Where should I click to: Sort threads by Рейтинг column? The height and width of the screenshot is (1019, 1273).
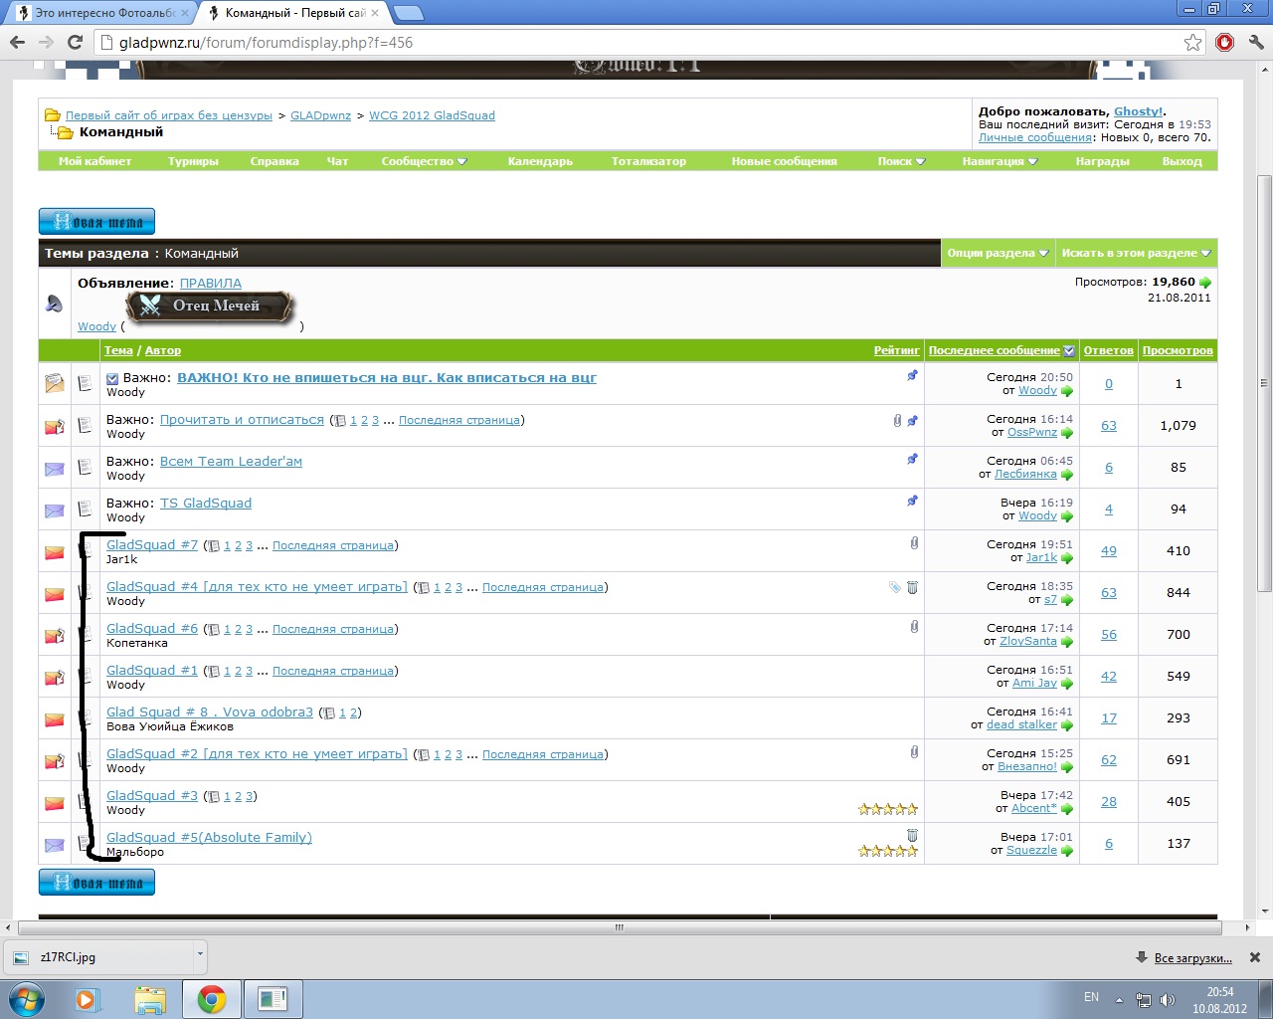[x=896, y=350]
